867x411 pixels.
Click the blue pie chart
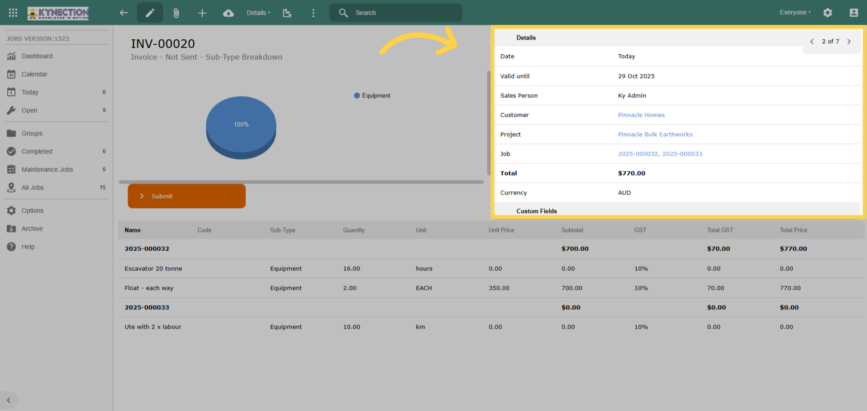click(x=241, y=127)
